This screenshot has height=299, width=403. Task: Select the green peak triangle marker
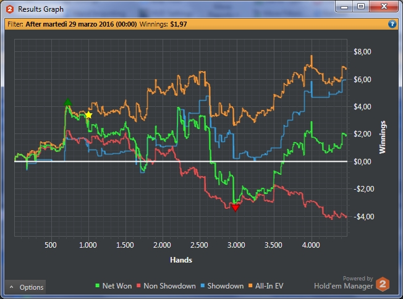67,102
